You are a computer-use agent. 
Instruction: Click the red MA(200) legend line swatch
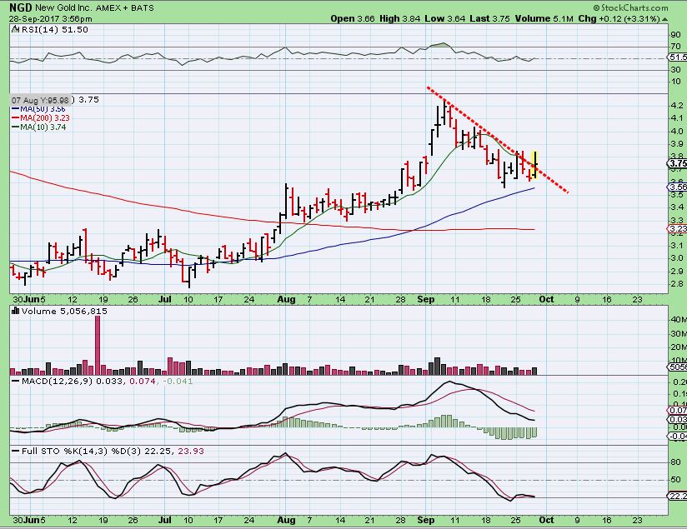click(15, 117)
